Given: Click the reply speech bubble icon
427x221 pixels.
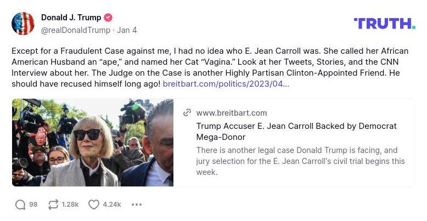Looking at the screenshot, I should (x=20, y=205).
